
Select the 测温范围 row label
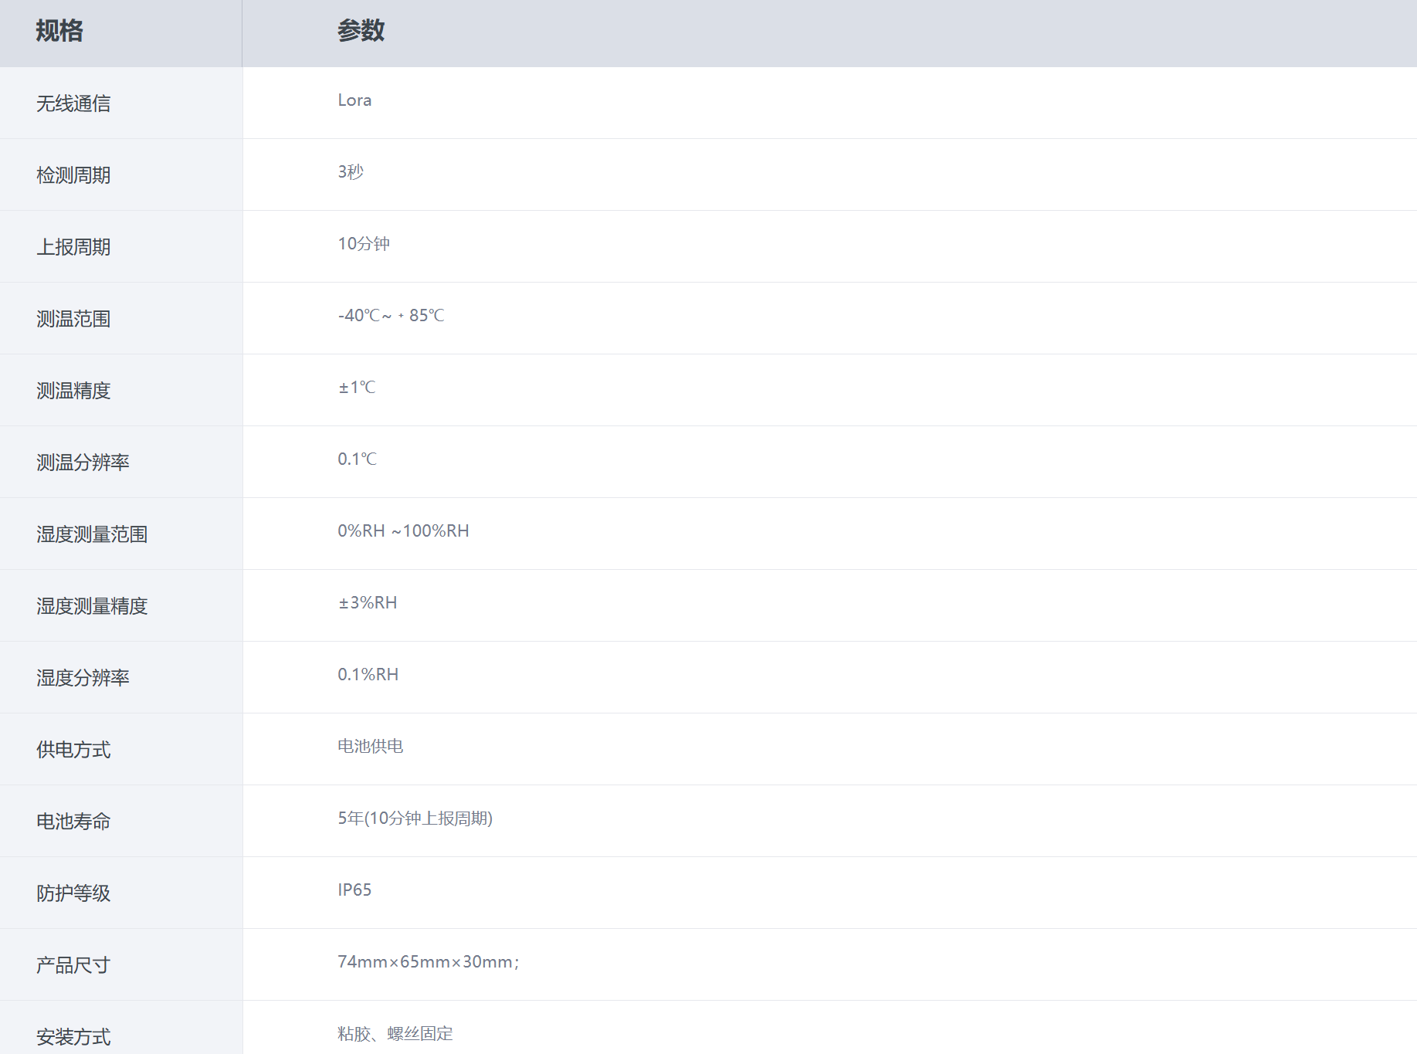pos(73,319)
